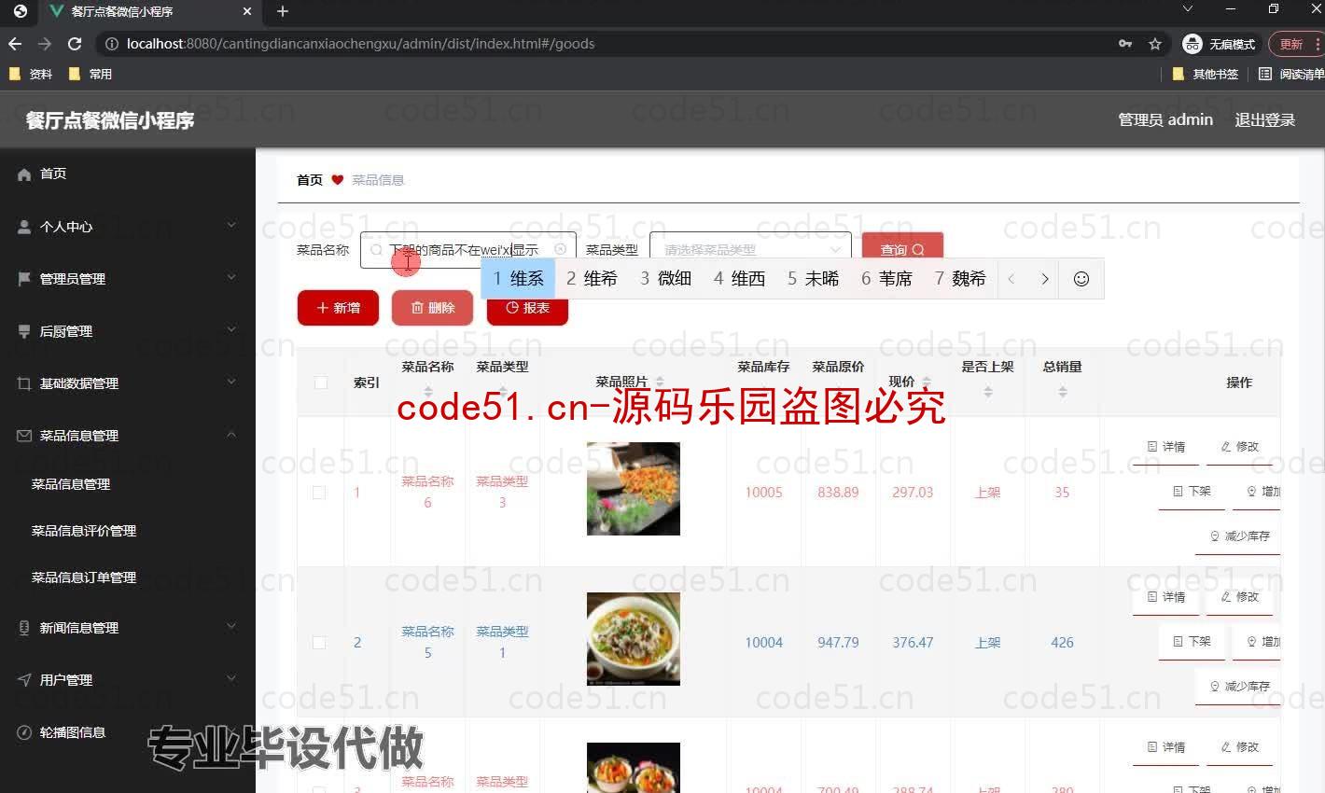
Task: Click 下架 for row 1
Action: click(1192, 491)
